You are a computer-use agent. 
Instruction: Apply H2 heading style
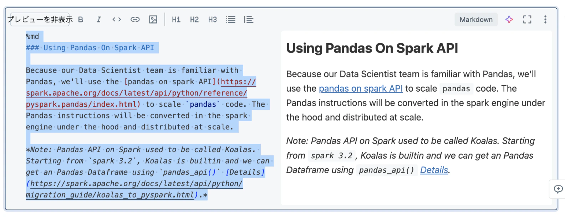pos(194,20)
